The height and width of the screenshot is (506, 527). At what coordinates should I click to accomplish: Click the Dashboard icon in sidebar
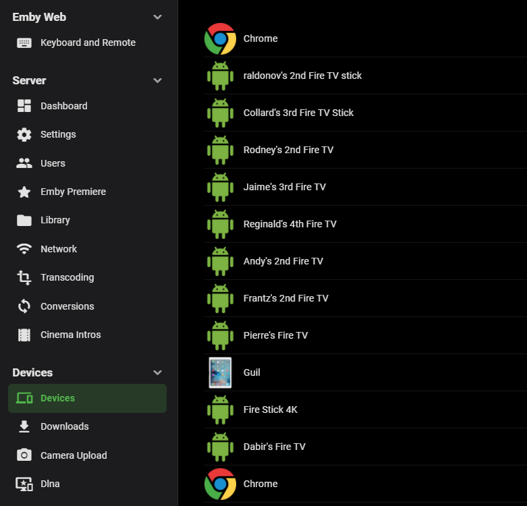[x=24, y=106]
